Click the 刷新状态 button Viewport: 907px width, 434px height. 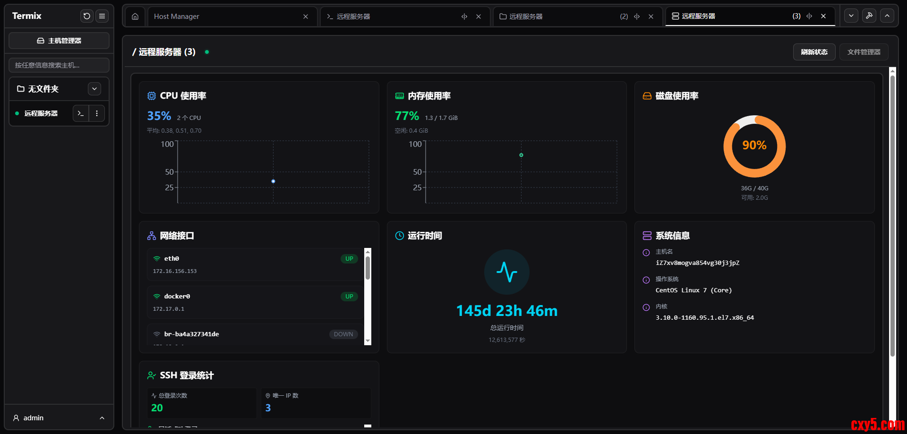coord(814,52)
